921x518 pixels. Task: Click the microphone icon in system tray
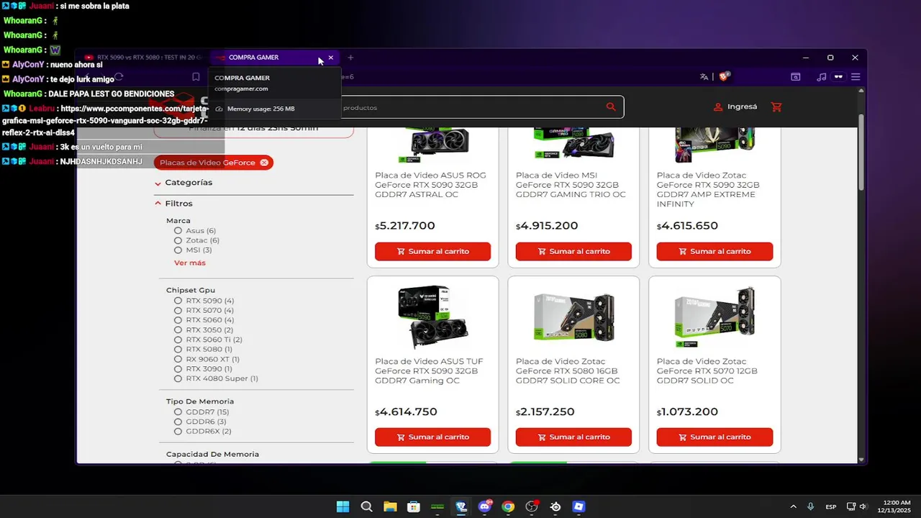point(811,506)
